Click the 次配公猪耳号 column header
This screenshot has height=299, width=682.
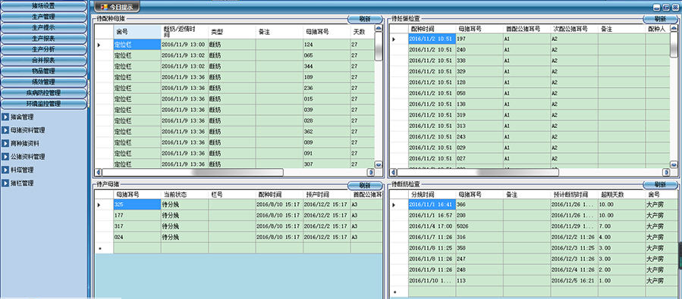[574, 29]
